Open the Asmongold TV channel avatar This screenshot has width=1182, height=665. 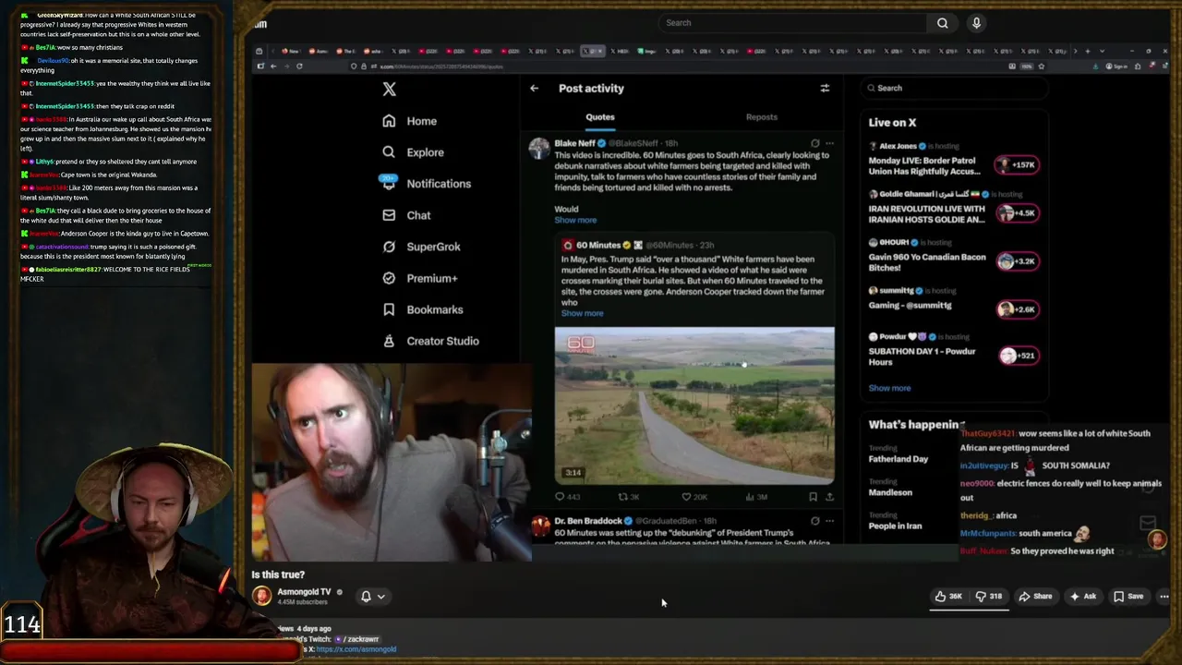coord(262,596)
